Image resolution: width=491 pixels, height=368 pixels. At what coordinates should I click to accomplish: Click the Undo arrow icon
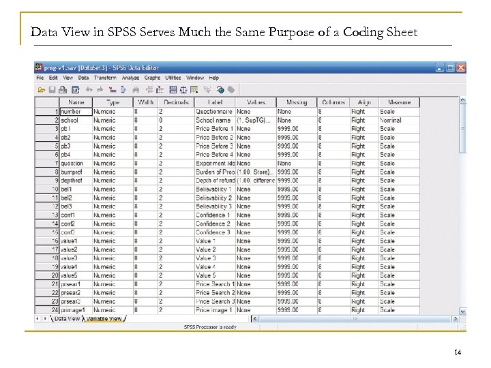click(89, 90)
